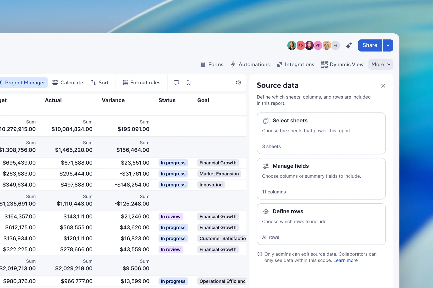
Task: Click the In progress status in $966,777.00 row
Action: pyautogui.click(x=173, y=281)
